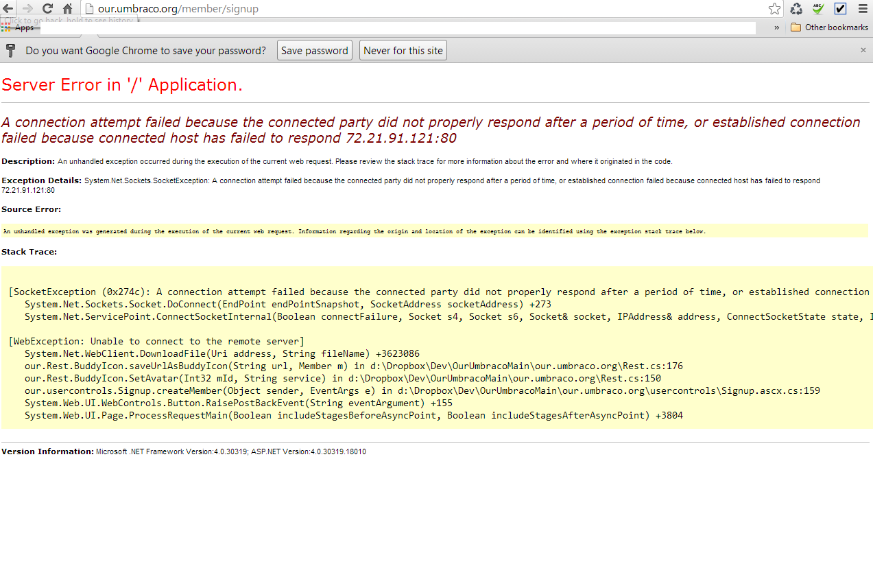Open the Other bookmarks folder

point(829,27)
